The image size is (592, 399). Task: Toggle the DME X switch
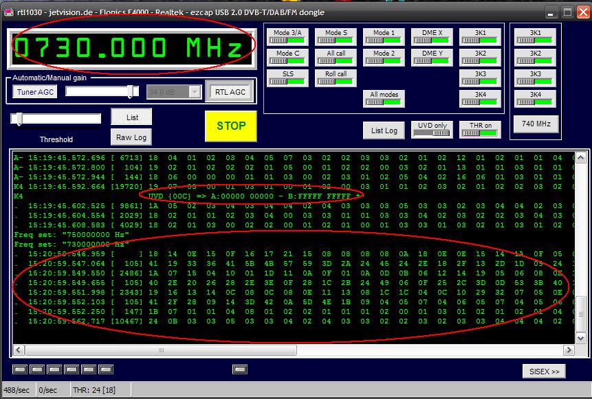click(x=432, y=37)
